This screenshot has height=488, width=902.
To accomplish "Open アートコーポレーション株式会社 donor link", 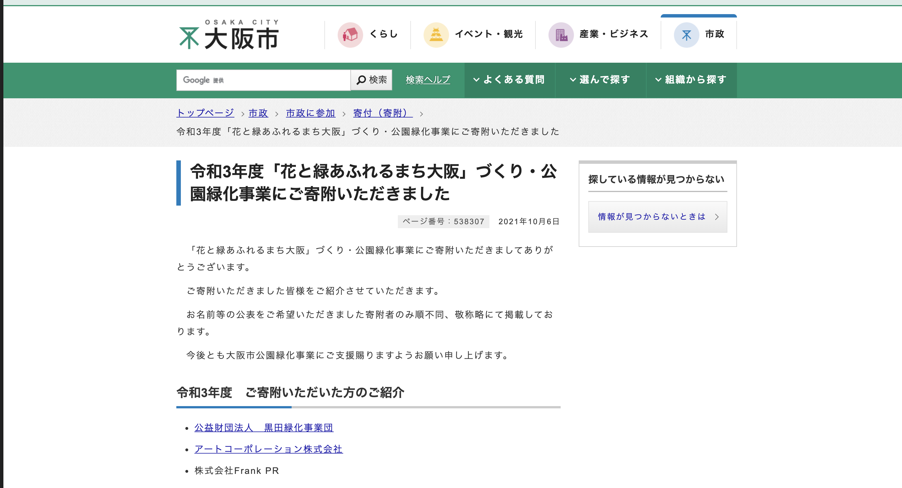I will click(x=269, y=450).
